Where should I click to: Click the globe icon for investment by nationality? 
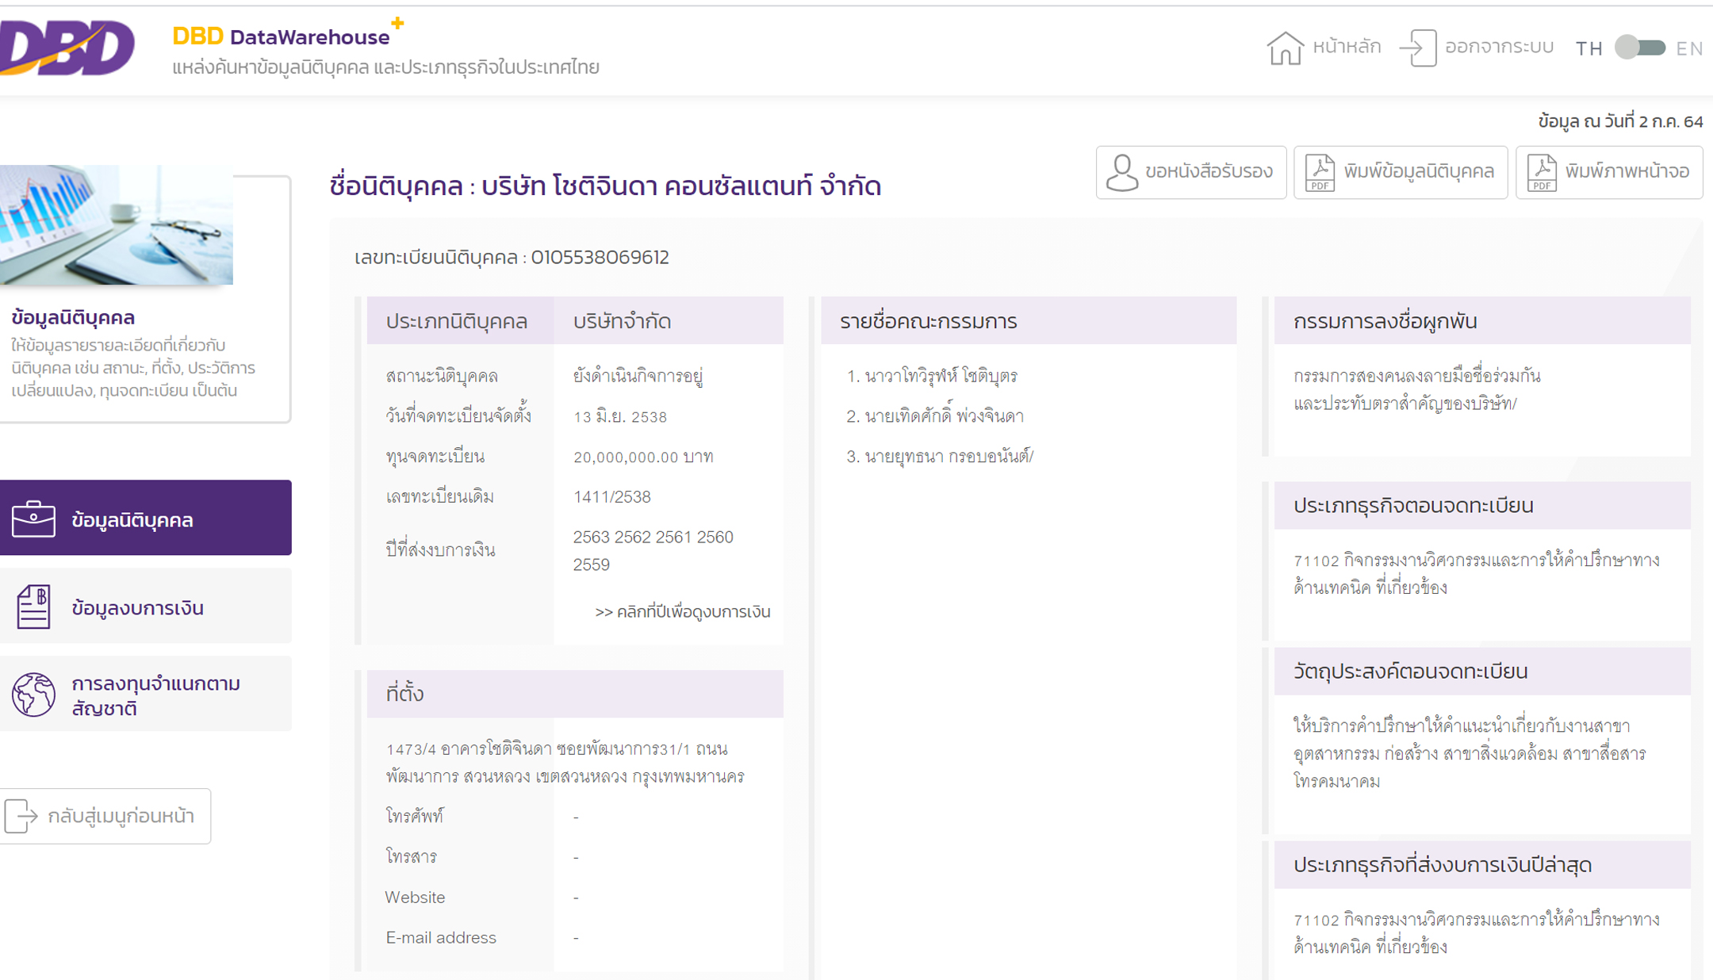click(33, 695)
